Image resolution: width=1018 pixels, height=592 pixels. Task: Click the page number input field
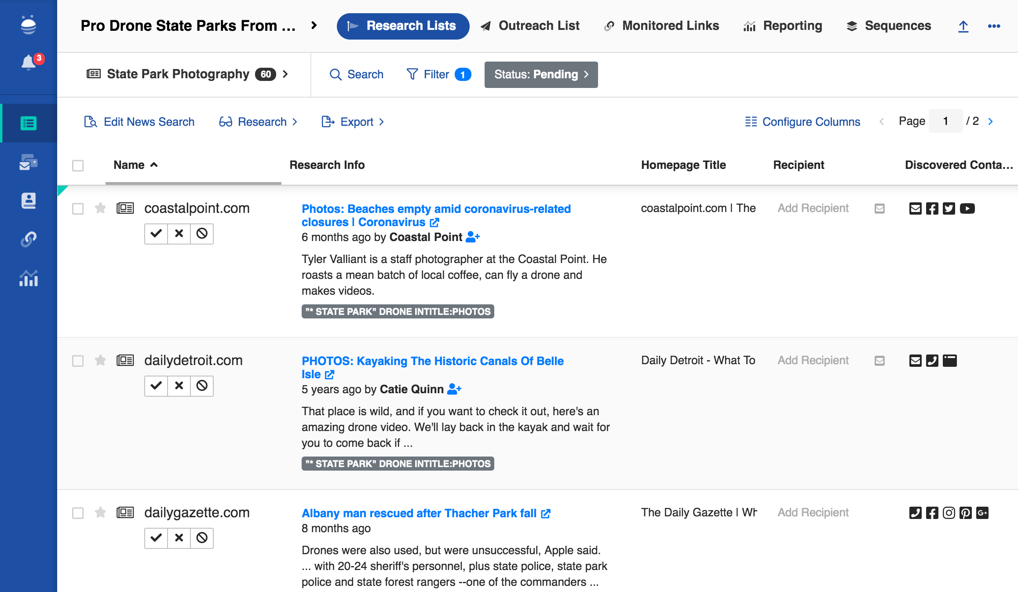tap(945, 121)
